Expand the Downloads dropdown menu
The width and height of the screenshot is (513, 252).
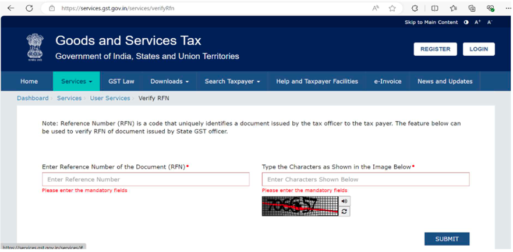point(169,81)
